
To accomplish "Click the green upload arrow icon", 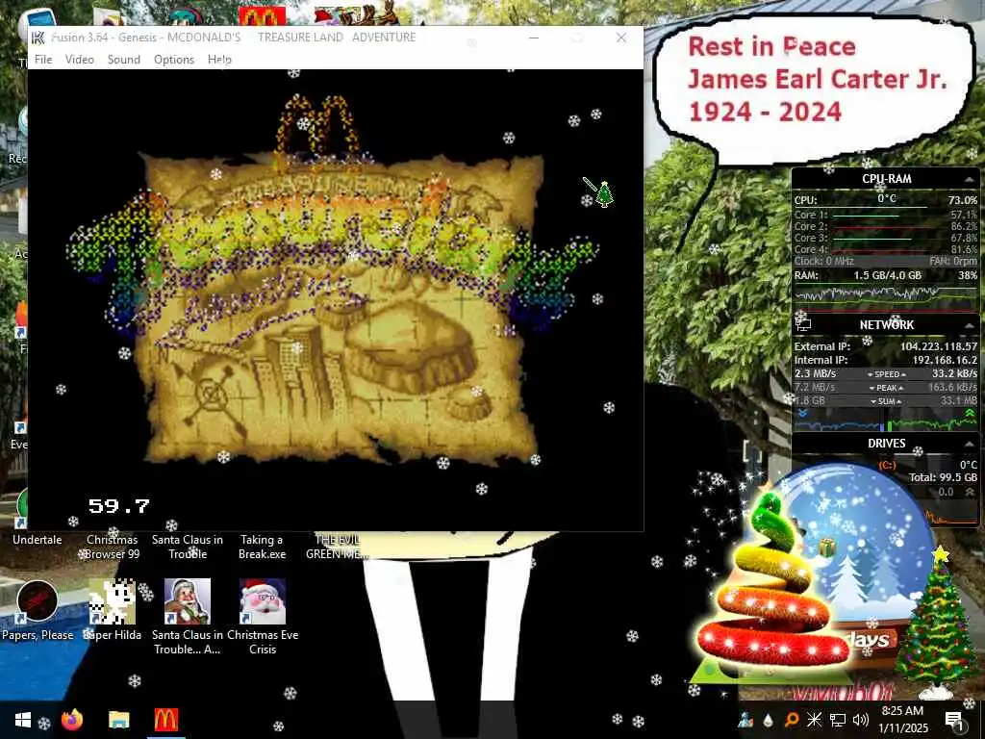I will pos(970,413).
